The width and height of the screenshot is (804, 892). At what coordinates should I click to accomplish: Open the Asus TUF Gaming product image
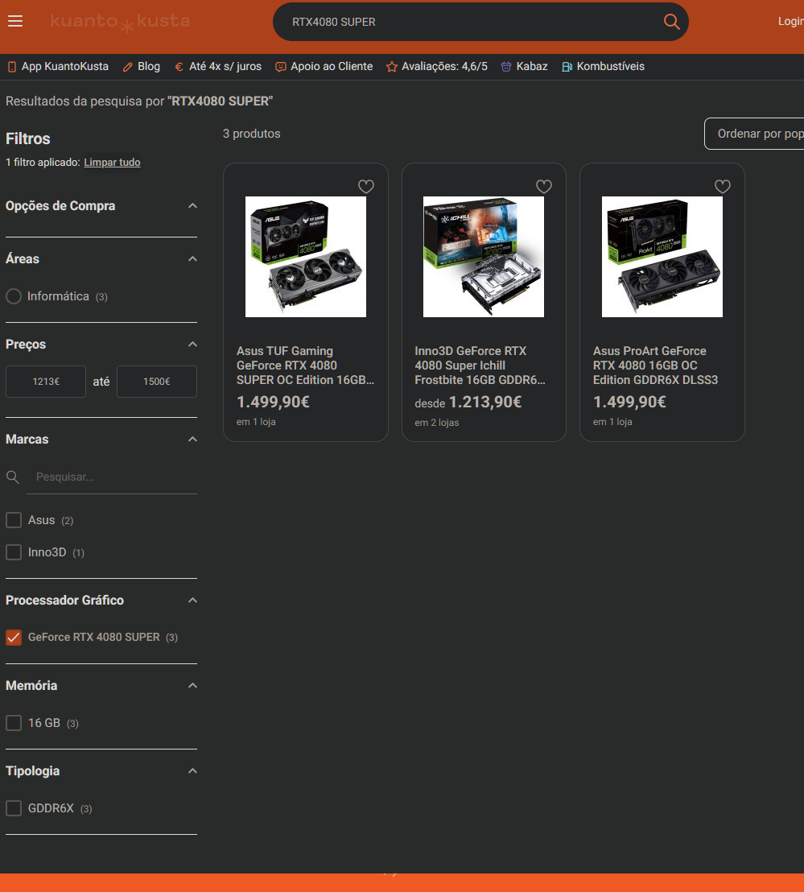306,257
